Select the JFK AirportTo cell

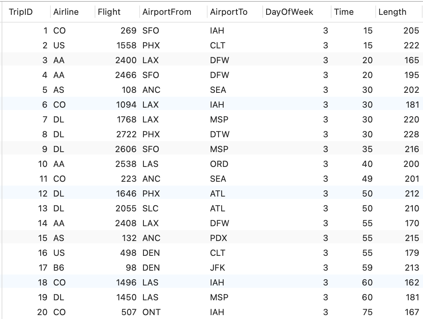point(217,268)
